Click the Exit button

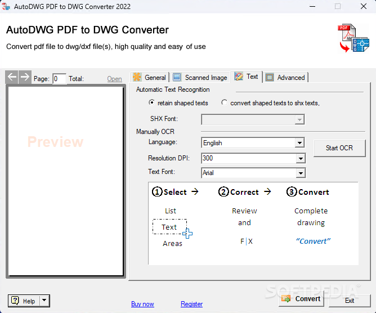pyautogui.click(x=350, y=301)
